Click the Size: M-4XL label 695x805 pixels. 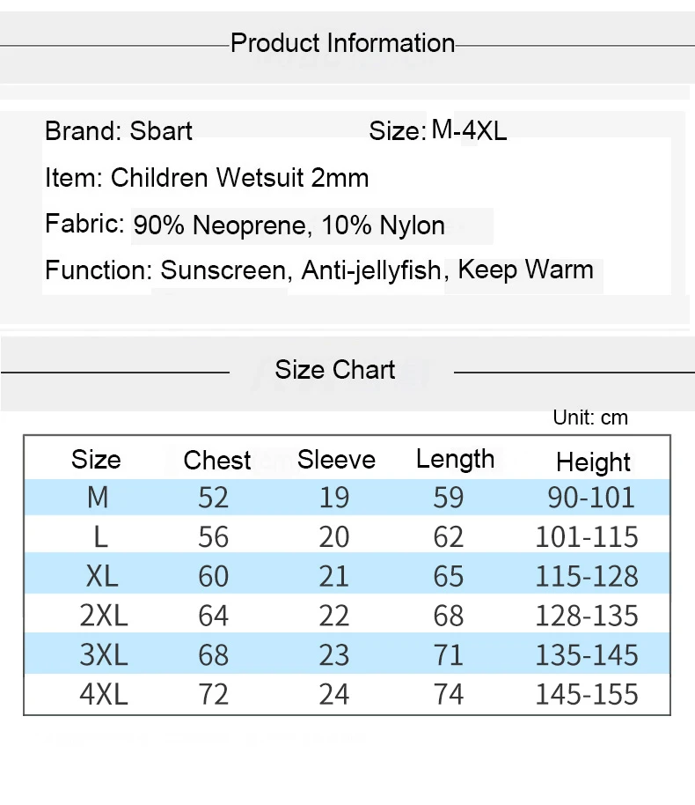click(438, 129)
